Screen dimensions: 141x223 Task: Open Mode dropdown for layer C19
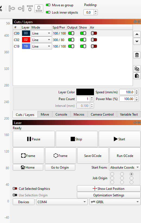tap(41, 46)
